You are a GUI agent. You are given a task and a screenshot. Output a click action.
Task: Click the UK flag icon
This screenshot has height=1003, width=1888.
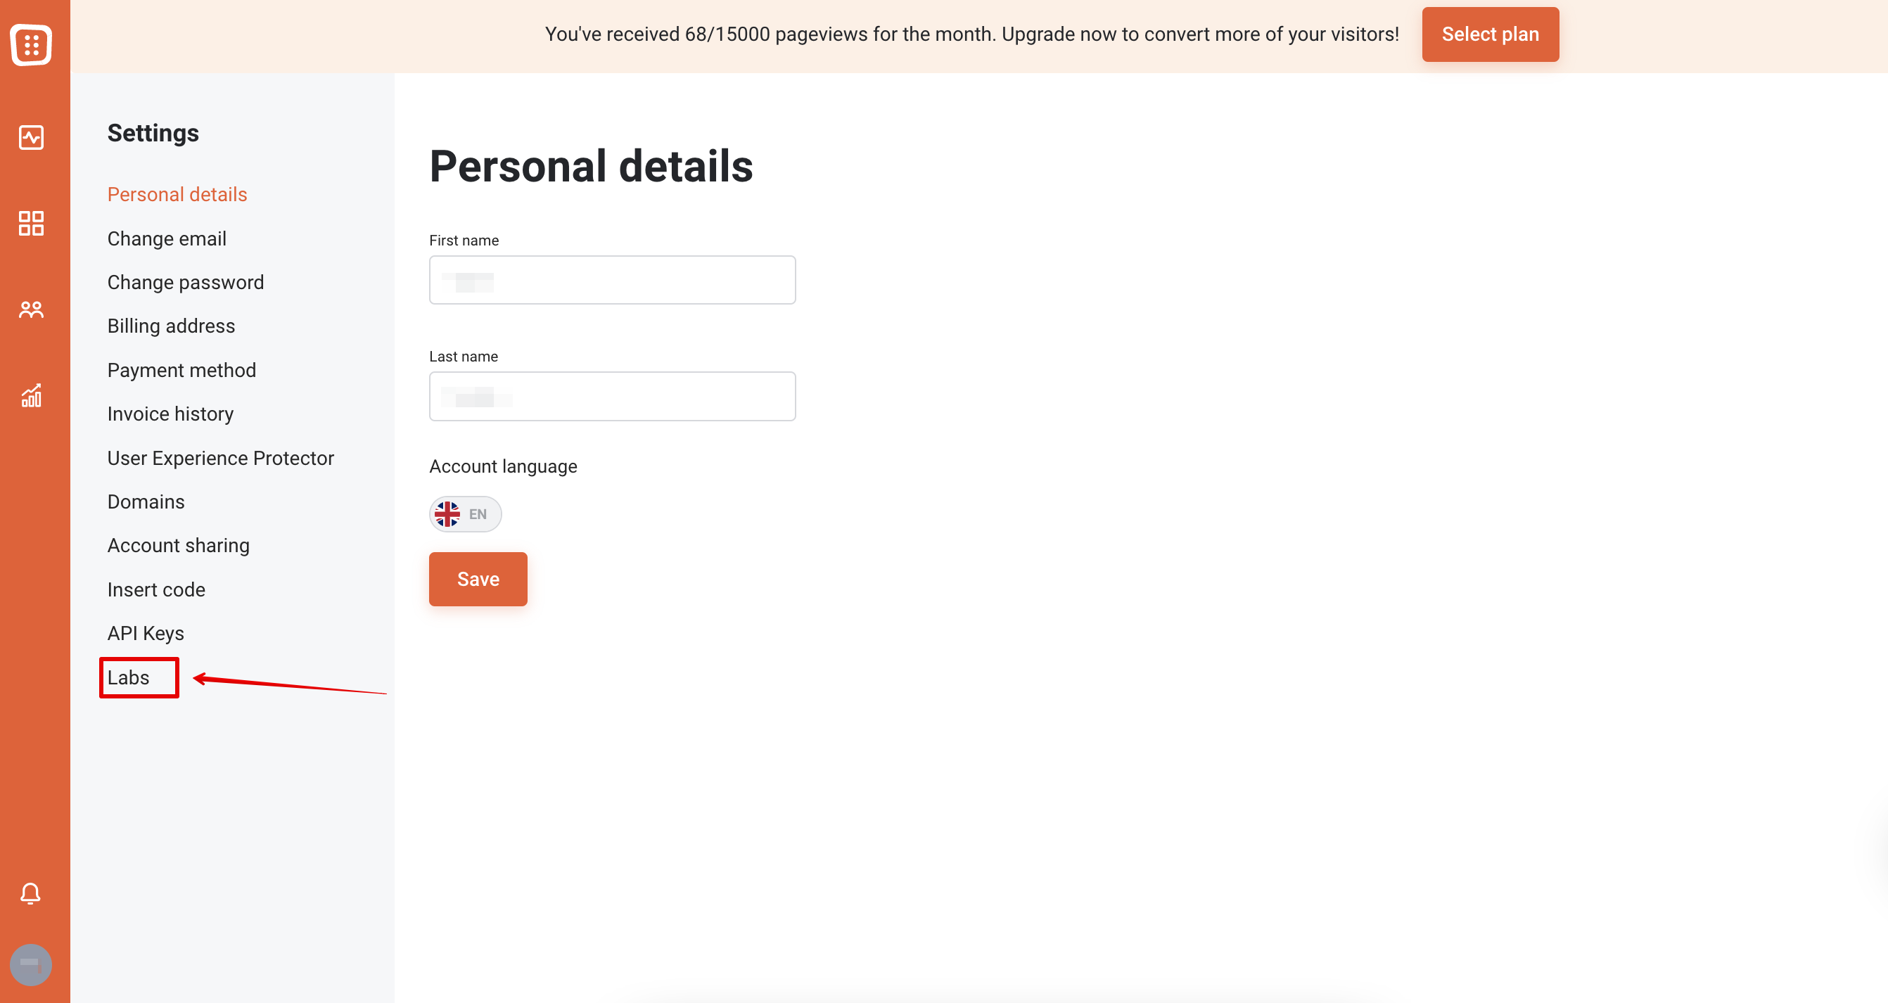click(447, 514)
